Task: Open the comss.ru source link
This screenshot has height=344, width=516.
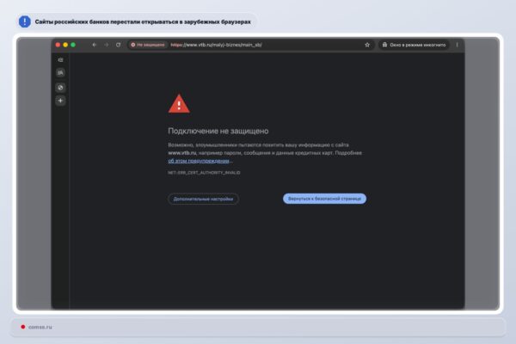Action: point(40,327)
